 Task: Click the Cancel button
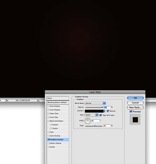pyautogui.click(x=135, y=103)
